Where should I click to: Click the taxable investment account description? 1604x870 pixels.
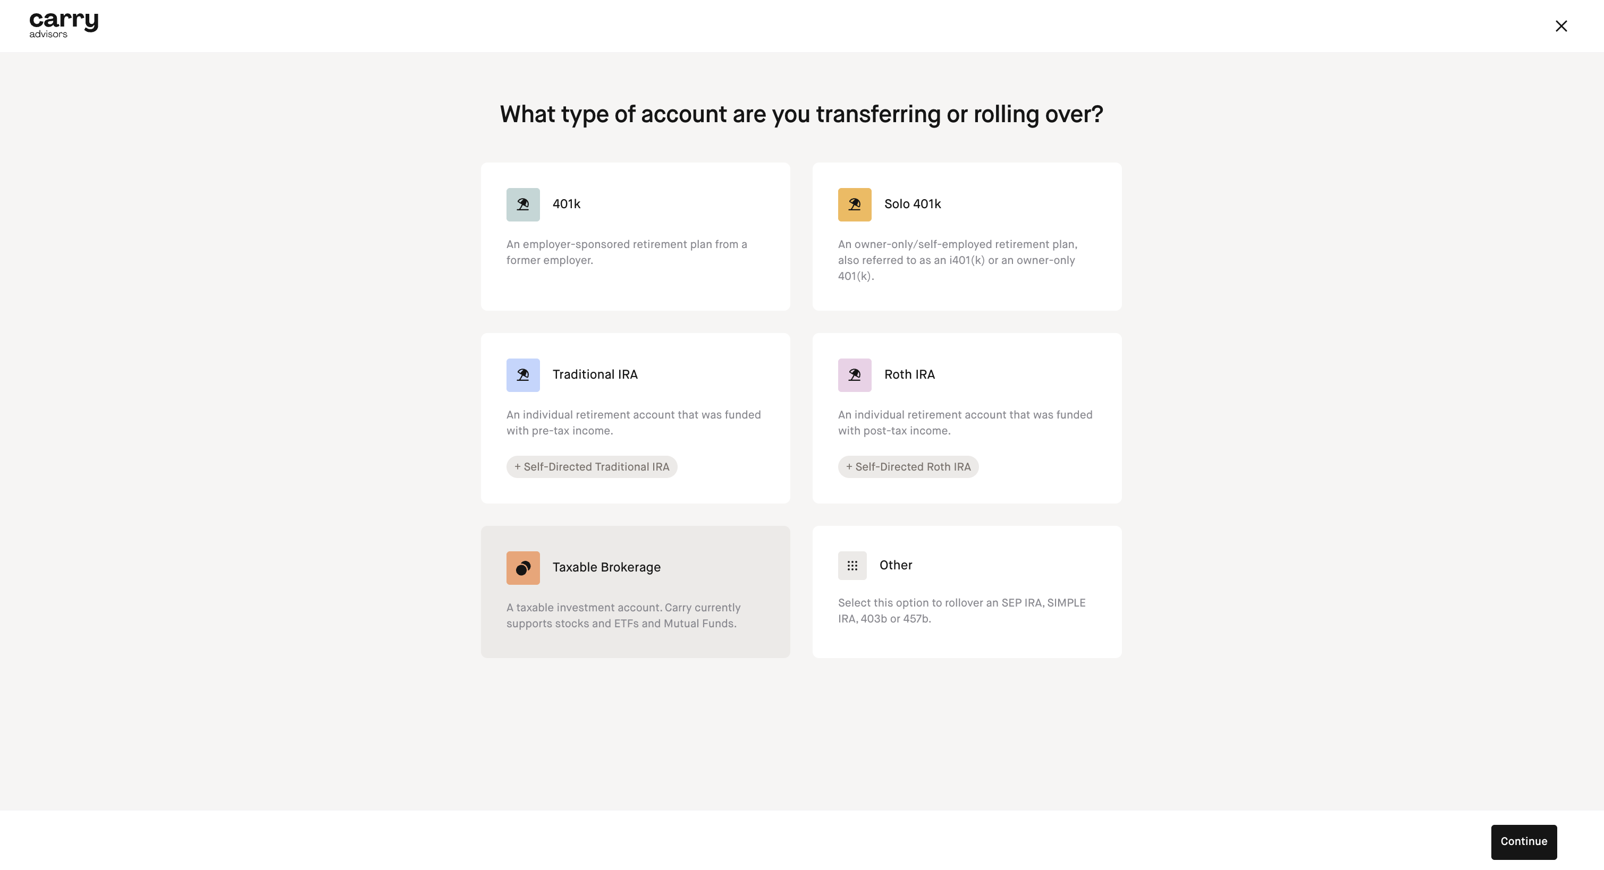pos(623,616)
